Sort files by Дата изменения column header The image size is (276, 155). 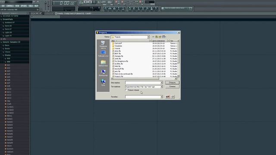159,41
